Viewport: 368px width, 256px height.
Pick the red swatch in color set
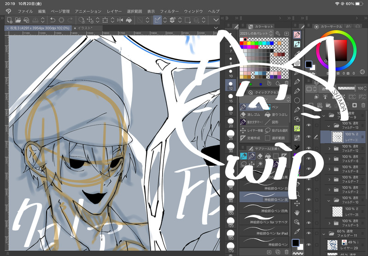pos(241,43)
